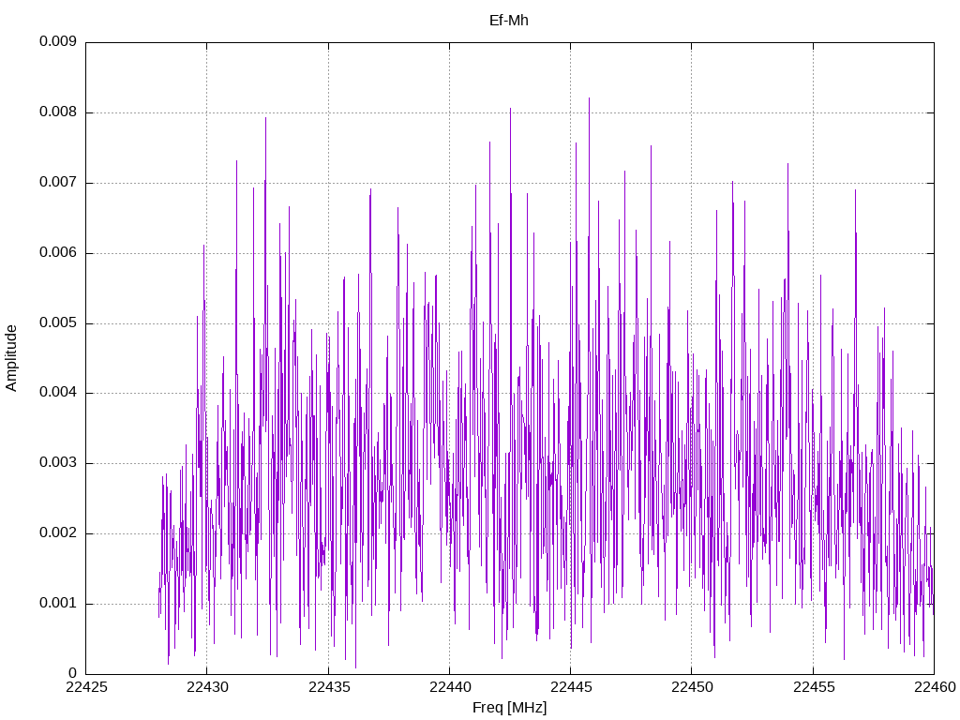Screen dimensions: 960x720
Task: Click the 0.005 y-axis tick label
Action: 58,322
